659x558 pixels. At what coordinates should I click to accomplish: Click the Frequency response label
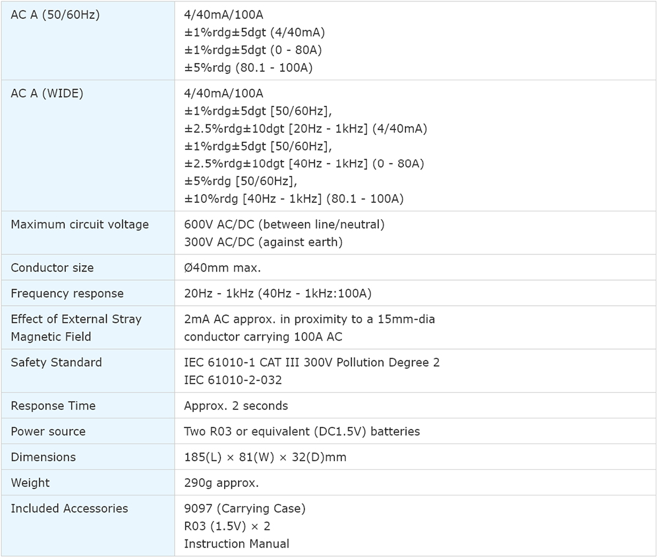67,294
